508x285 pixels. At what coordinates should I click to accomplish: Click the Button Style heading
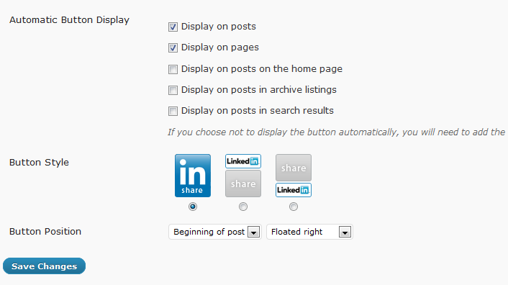39,162
